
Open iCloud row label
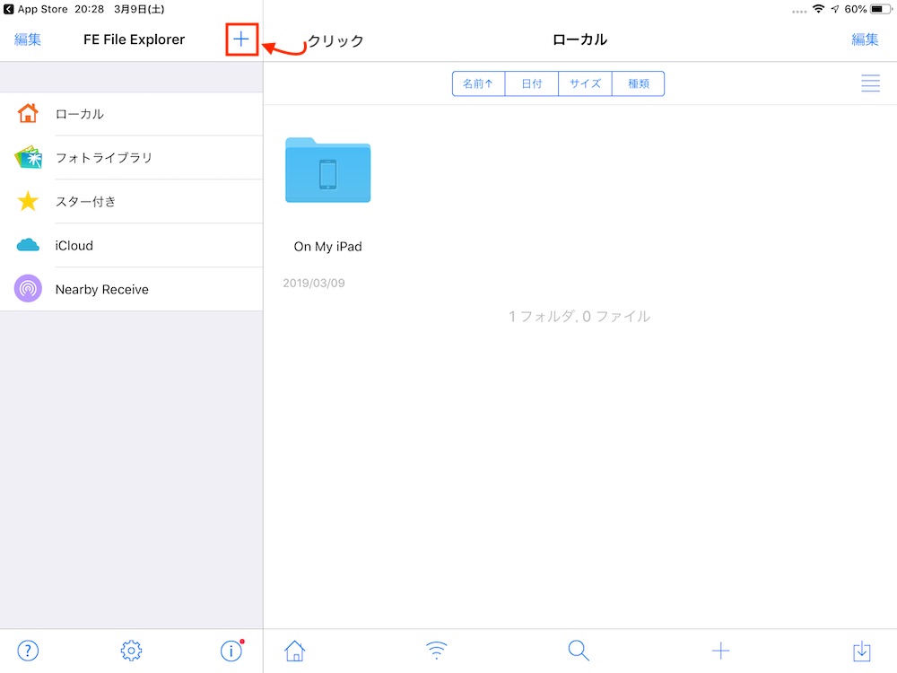point(74,246)
